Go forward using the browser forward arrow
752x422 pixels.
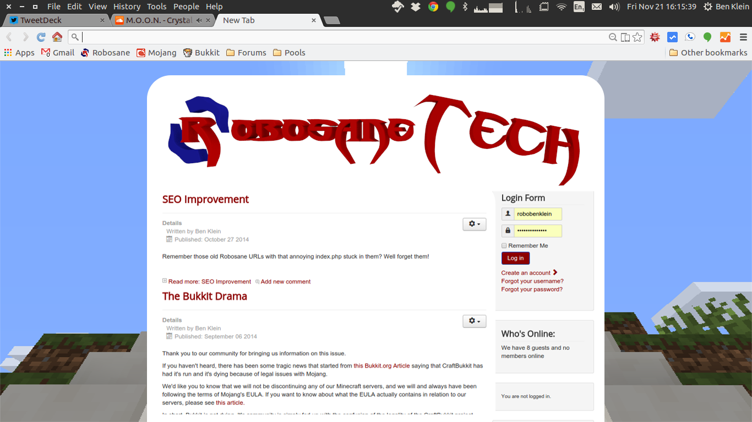[x=25, y=37]
